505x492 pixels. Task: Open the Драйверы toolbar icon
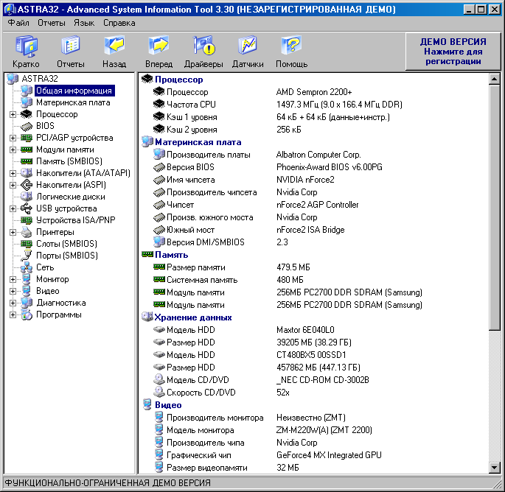(x=203, y=45)
